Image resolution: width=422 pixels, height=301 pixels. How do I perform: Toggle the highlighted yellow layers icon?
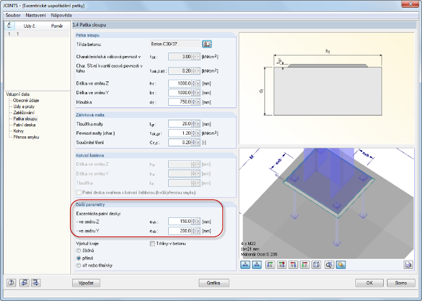pyautogui.click(x=340, y=265)
